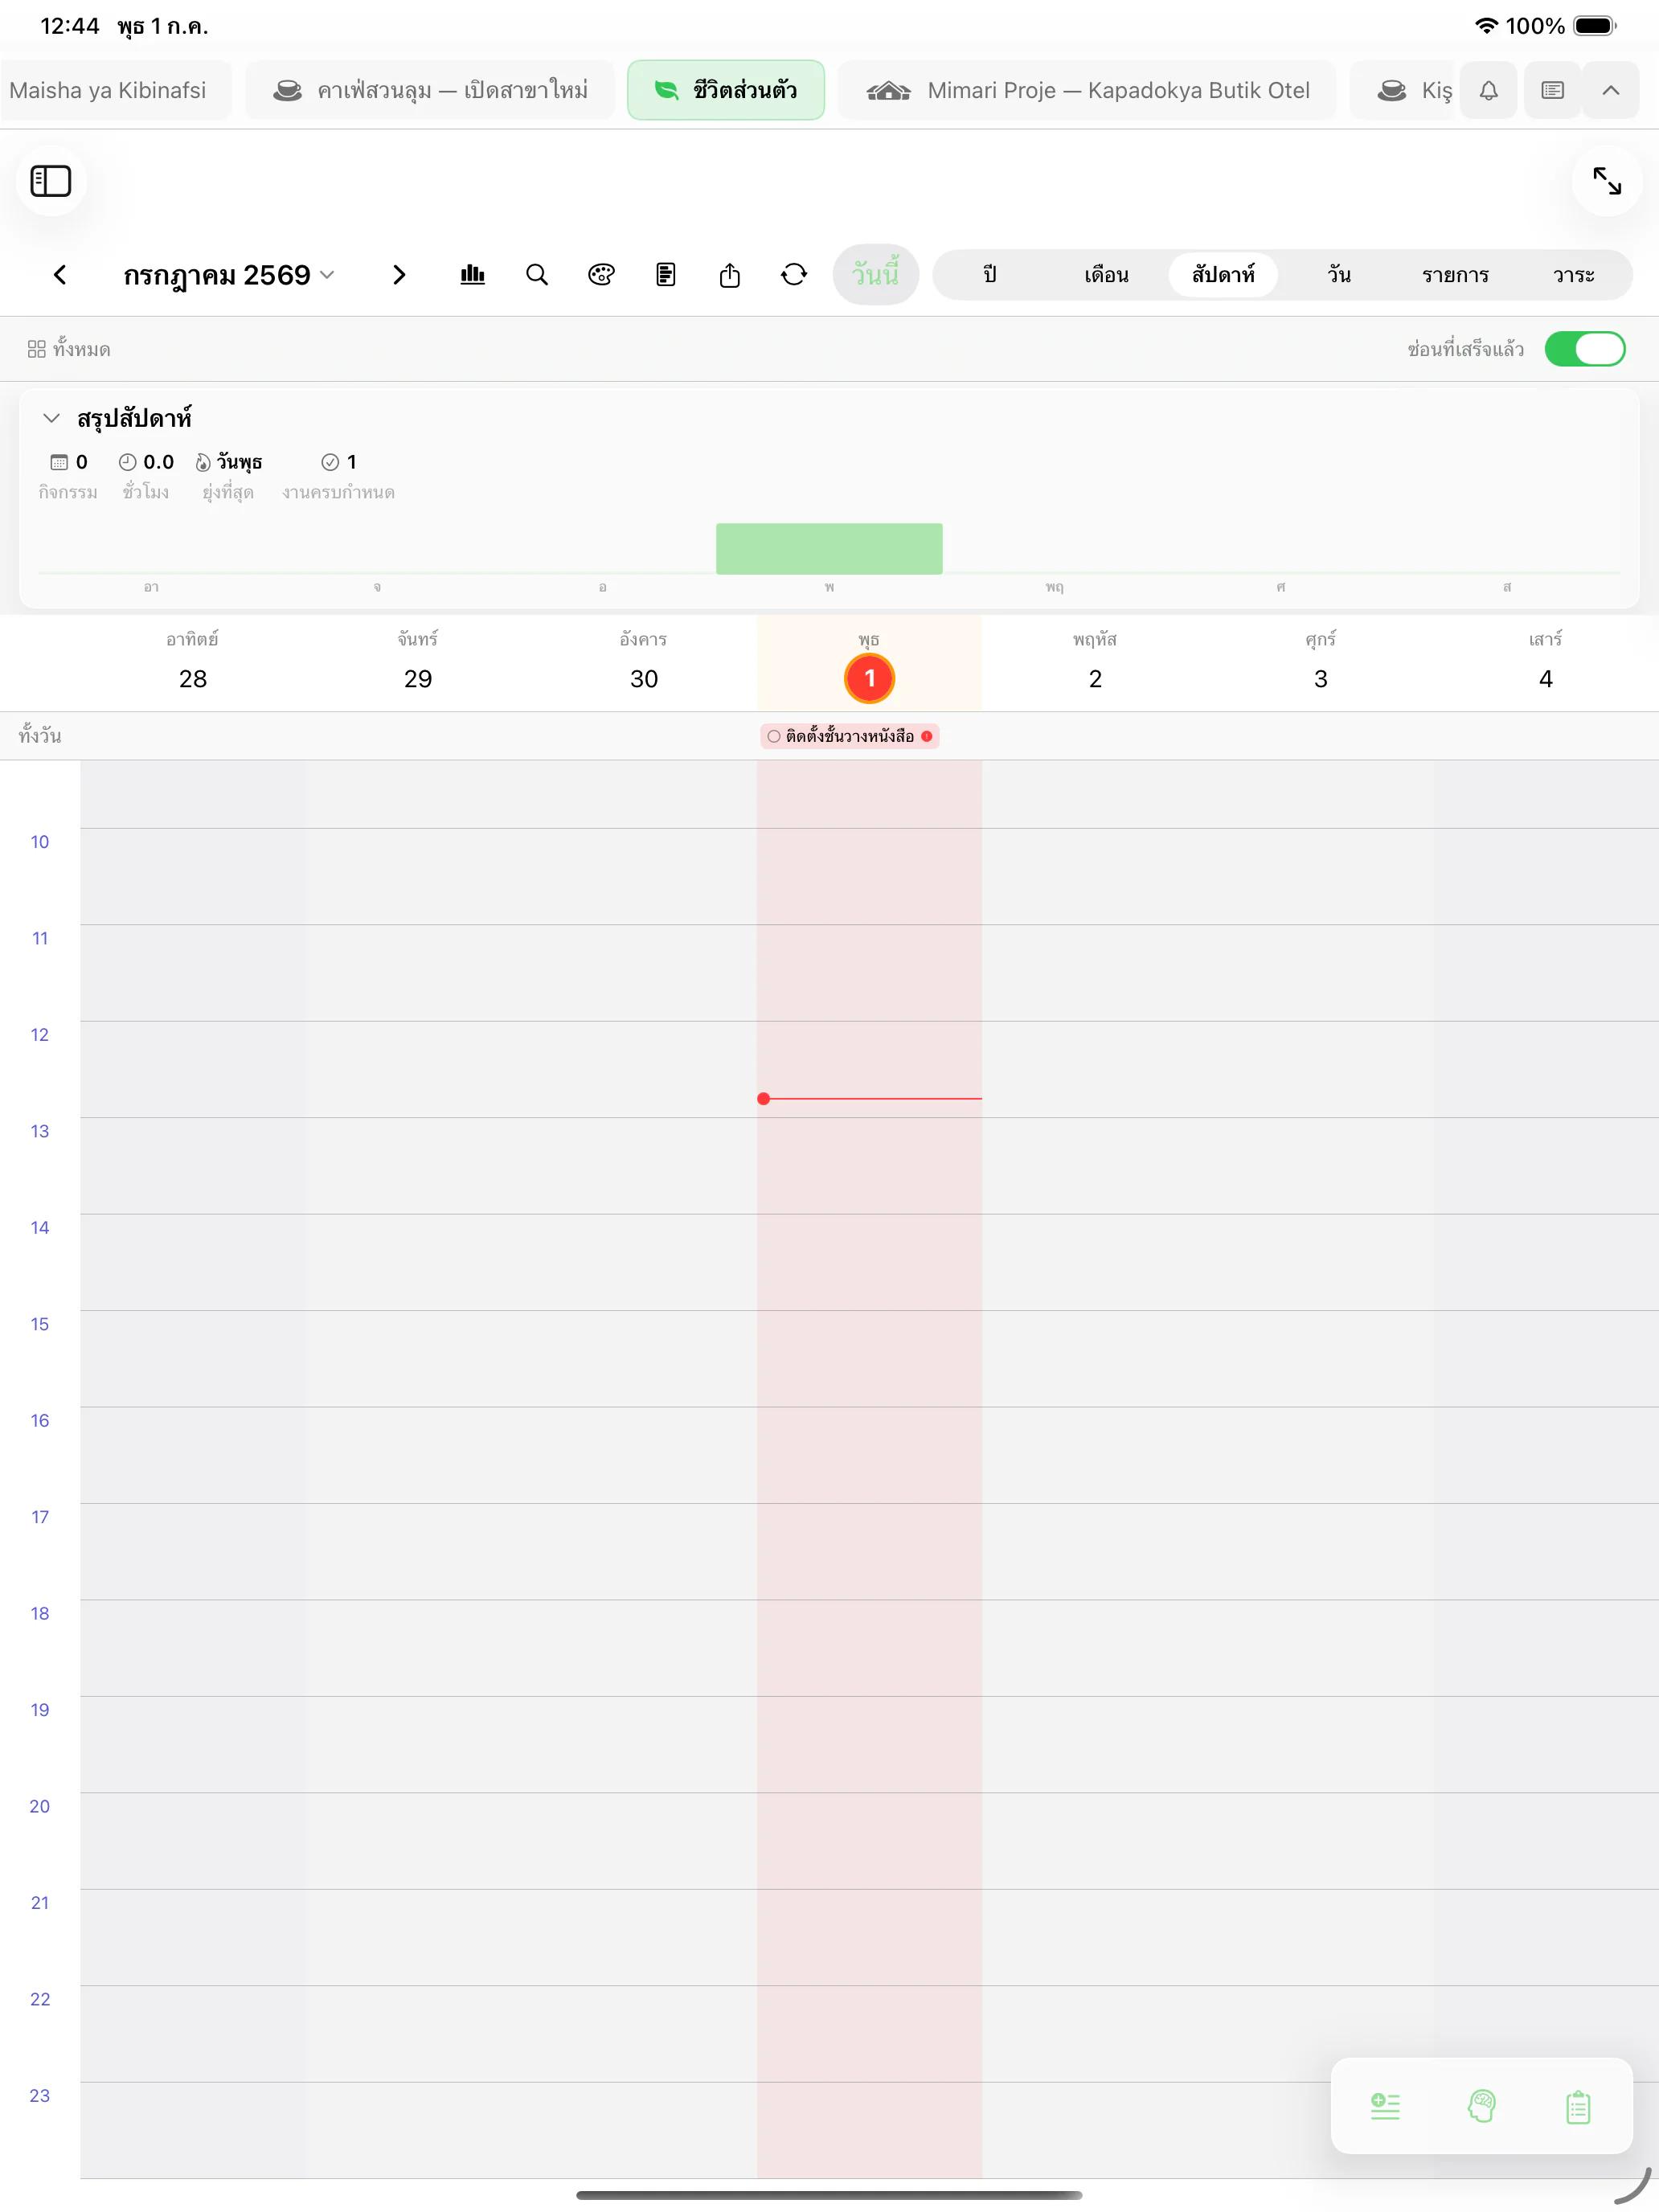1659x2212 pixels.
Task: Toggle the ซ่อนที่เสร็จแล้ว switch
Action: [x=1585, y=349]
